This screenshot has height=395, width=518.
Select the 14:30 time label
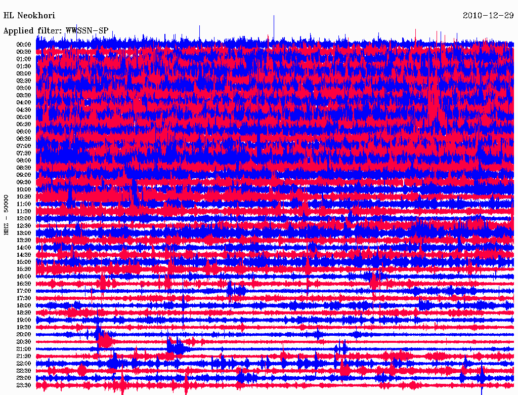coord(24,255)
